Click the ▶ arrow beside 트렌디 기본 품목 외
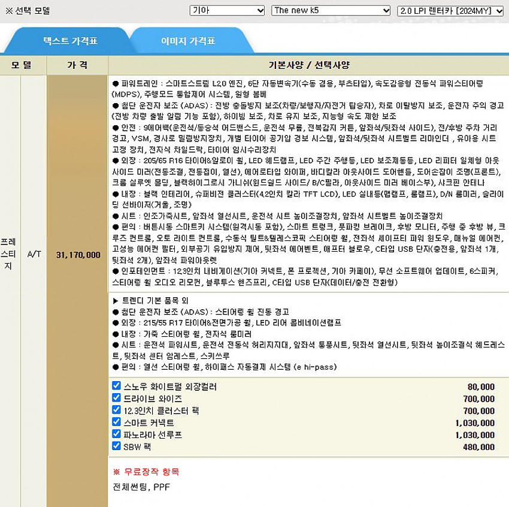The width and height of the screenshot is (509, 507). (116, 301)
